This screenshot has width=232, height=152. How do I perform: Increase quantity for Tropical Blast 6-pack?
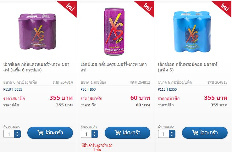(172, 132)
